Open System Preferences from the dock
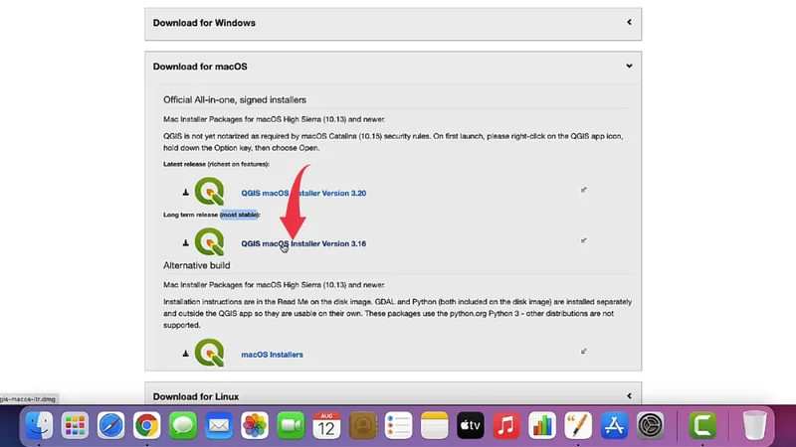Image resolution: width=796 pixels, height=447 pixels. 651,426
